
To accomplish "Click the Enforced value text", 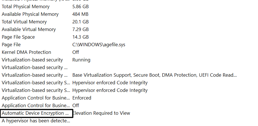I will (82, 98).
